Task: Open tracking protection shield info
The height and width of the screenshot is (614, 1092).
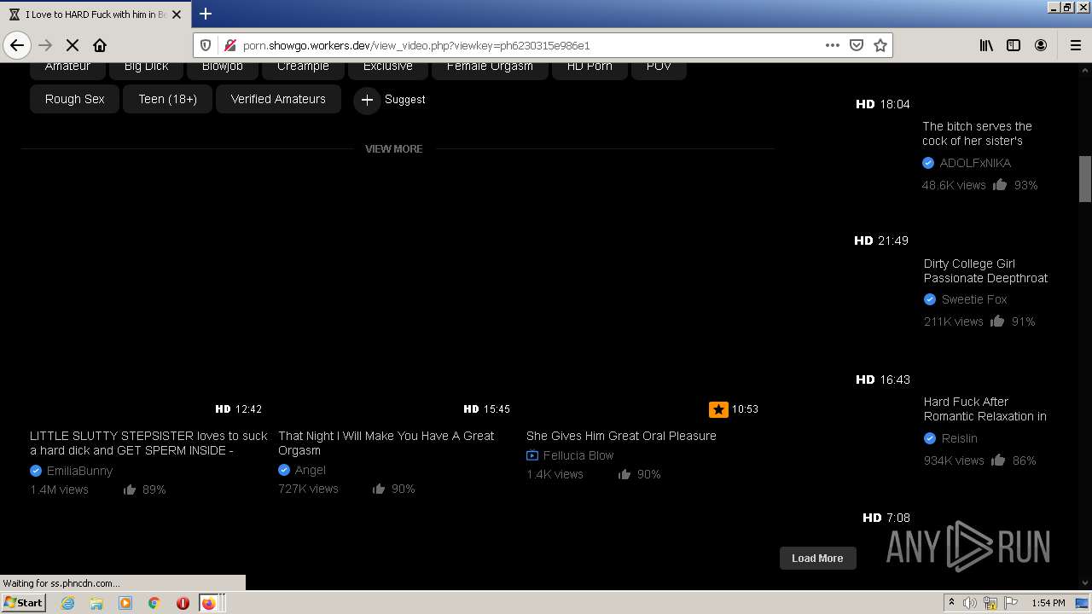Action: tap(206, 45)
